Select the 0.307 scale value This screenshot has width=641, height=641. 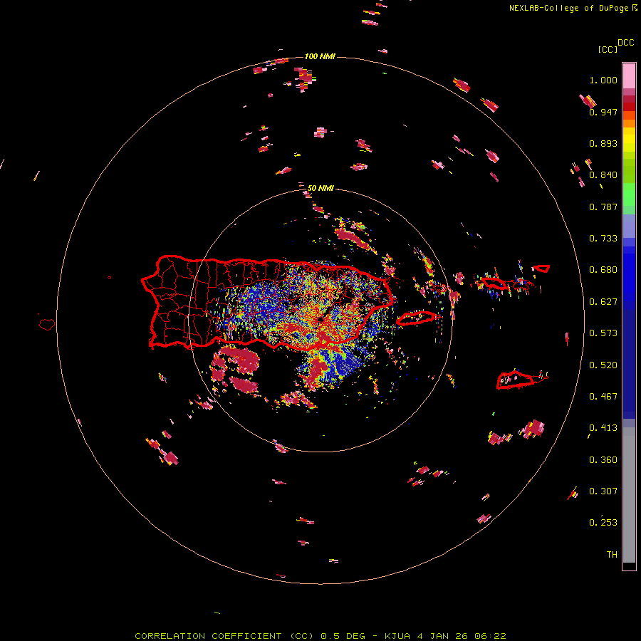coord(603,491)
